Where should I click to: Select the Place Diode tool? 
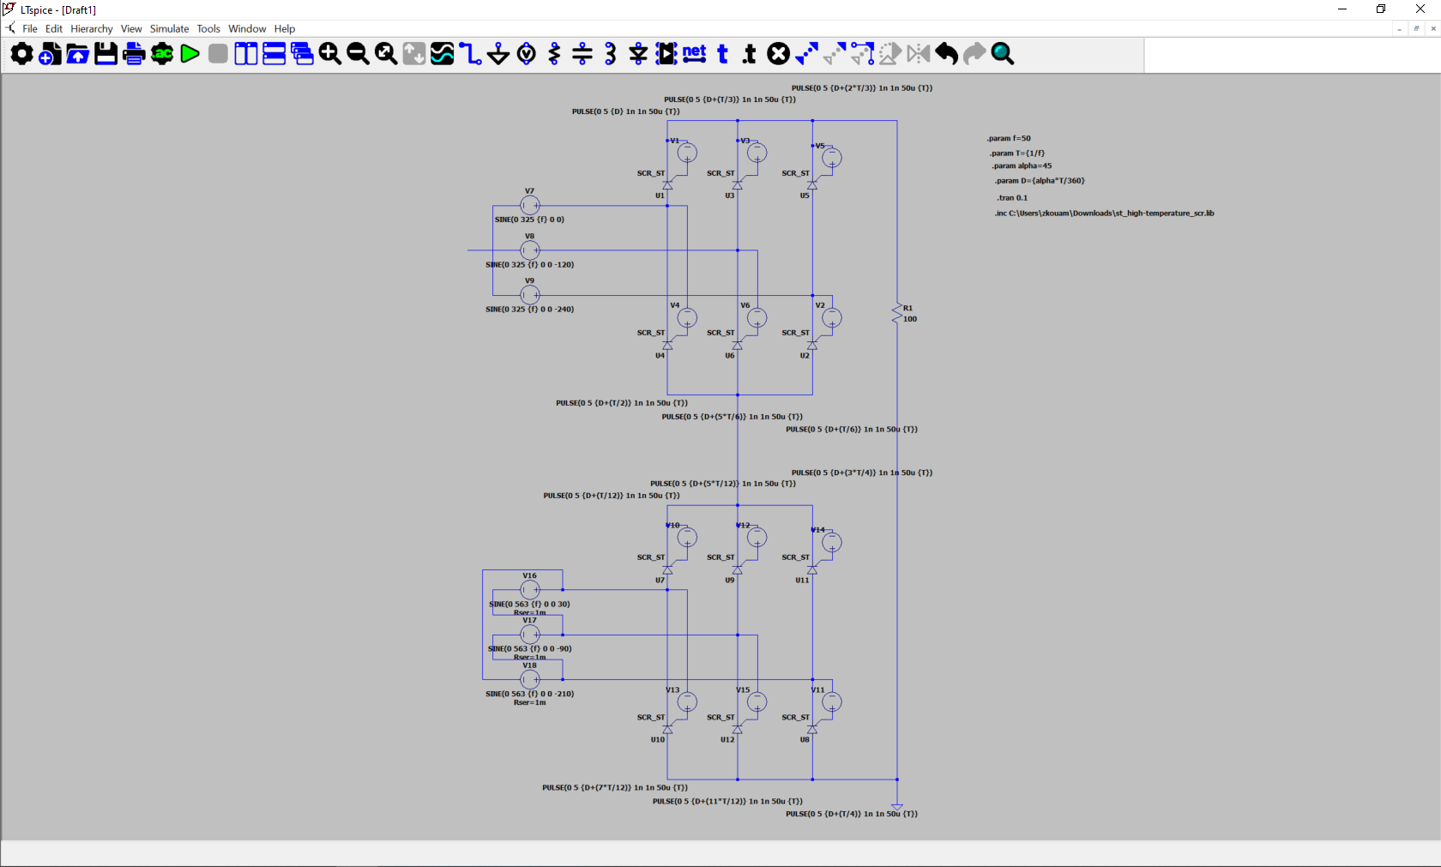(x=638, y=54)
